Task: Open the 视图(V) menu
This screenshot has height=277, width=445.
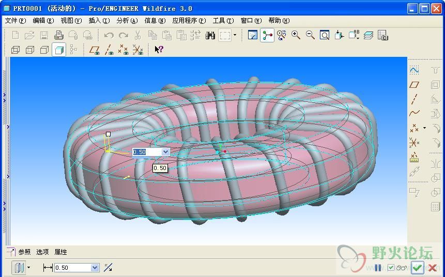Action: (x=71, y=21)
